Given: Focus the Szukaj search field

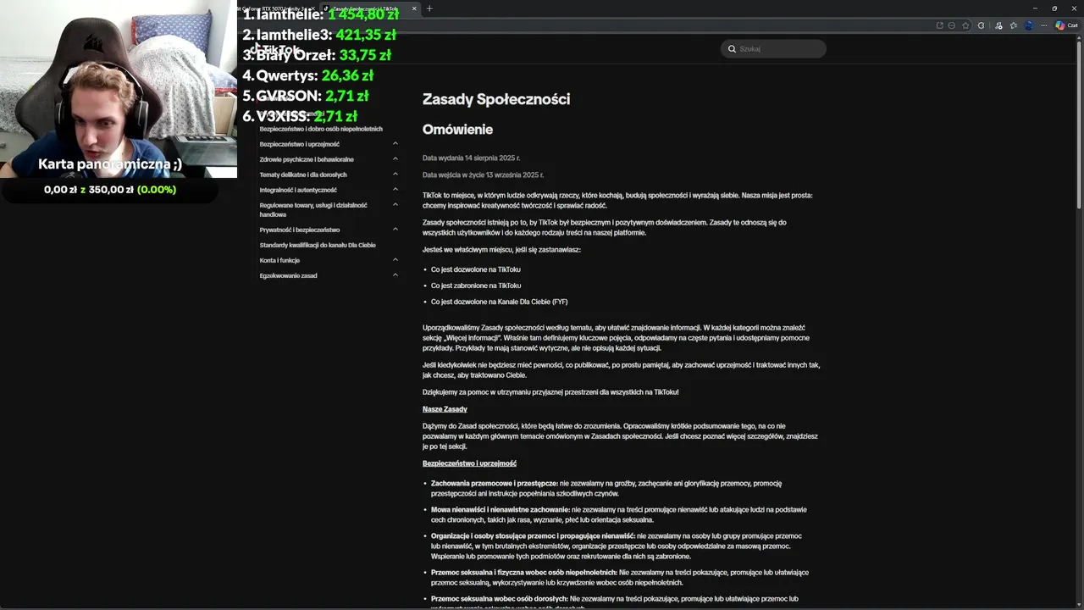Looking at the screenshot, I should 773,49.
